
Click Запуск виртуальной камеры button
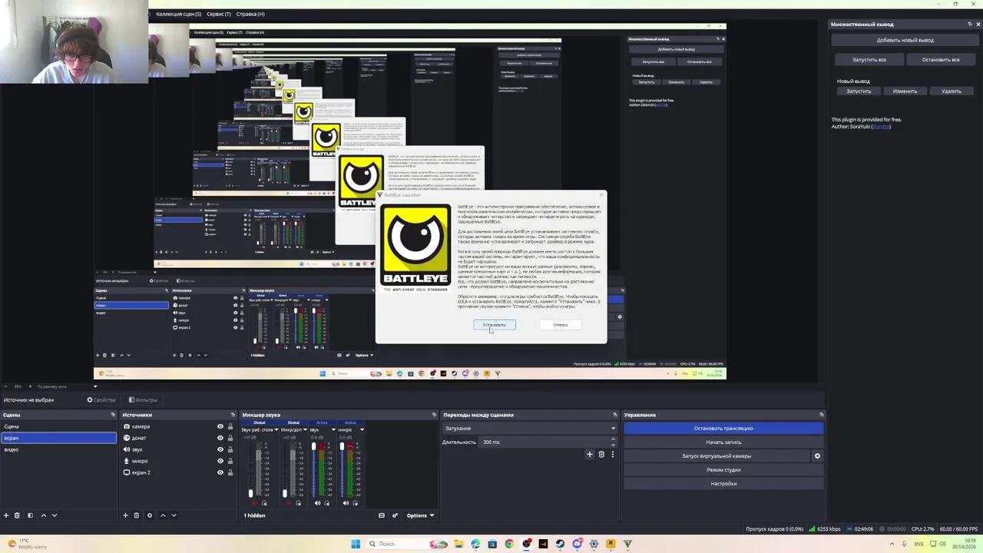(x=717, y=455)
